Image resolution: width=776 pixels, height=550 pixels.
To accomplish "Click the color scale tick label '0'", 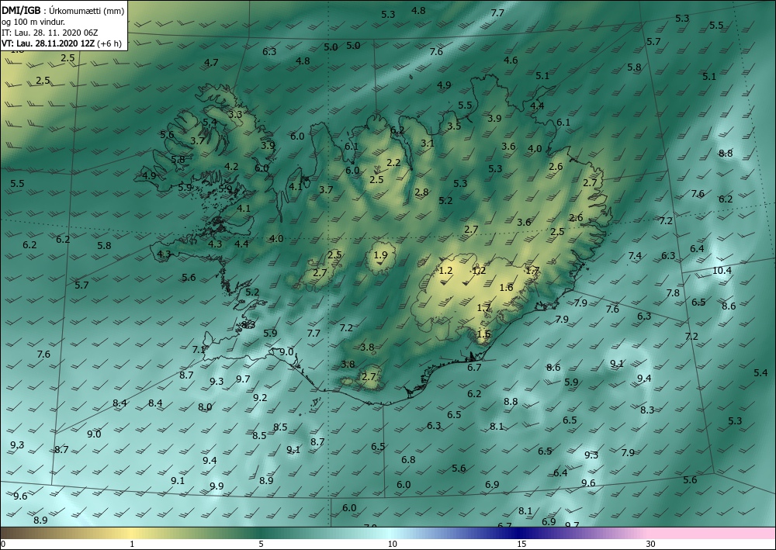I will pyautogui.click(x=3, y=544).
